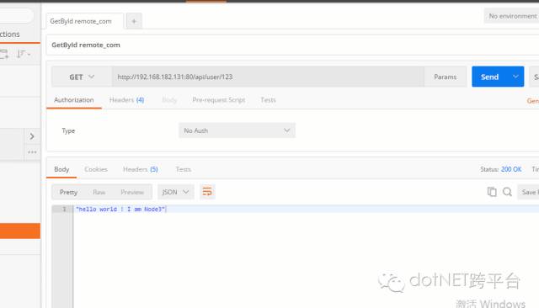Select the GetById remote_com request tab
539x308 pixels.
(x=84, y=21)
